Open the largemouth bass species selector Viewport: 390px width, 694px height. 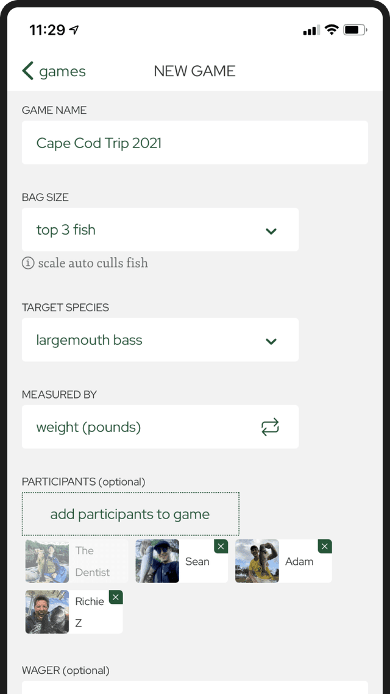click(160, 340)
